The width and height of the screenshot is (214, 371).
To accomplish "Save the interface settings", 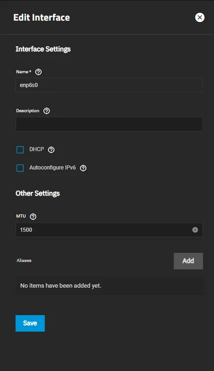I will coord(30,323).
